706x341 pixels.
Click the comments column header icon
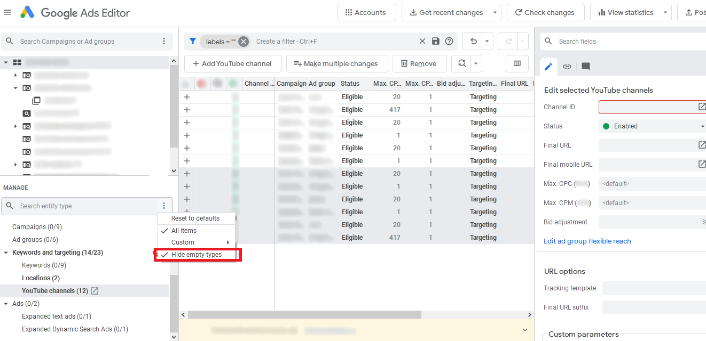[x=217, y=83]
